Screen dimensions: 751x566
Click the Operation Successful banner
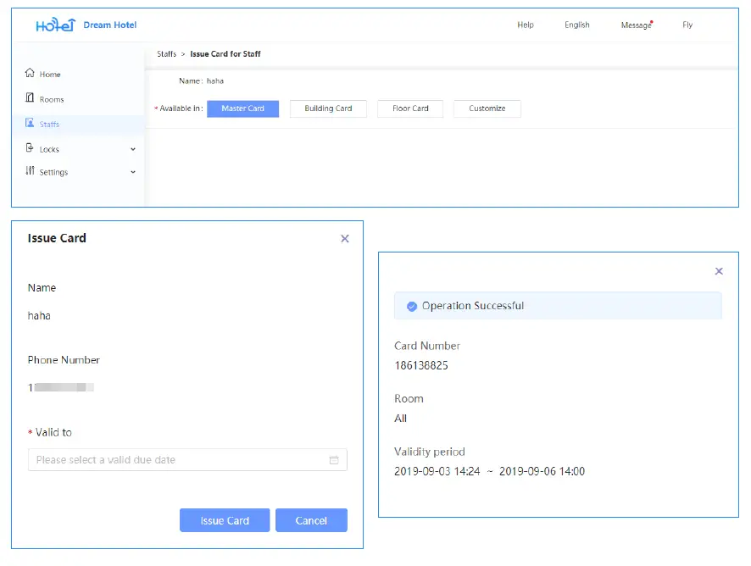(x=558, y=306)
